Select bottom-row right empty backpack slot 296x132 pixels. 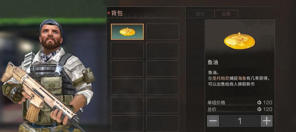pyautogui.click(x=163, y=123)
